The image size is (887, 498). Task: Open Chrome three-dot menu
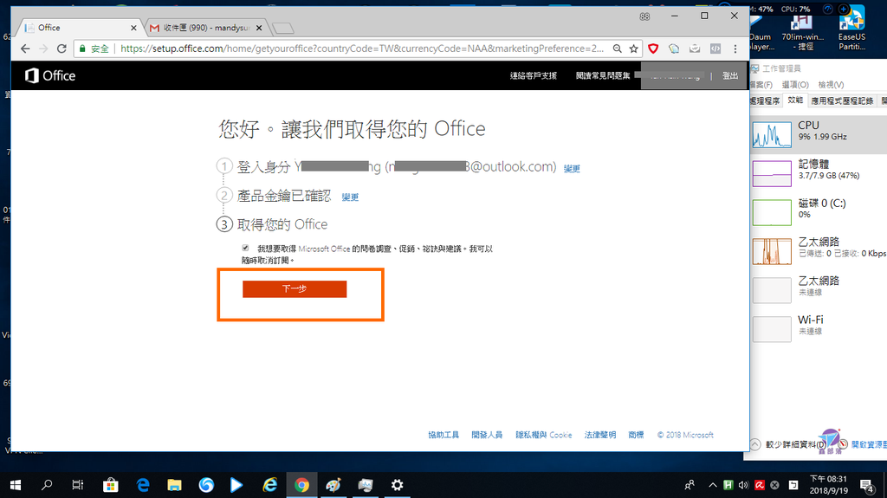pos(735,49)
